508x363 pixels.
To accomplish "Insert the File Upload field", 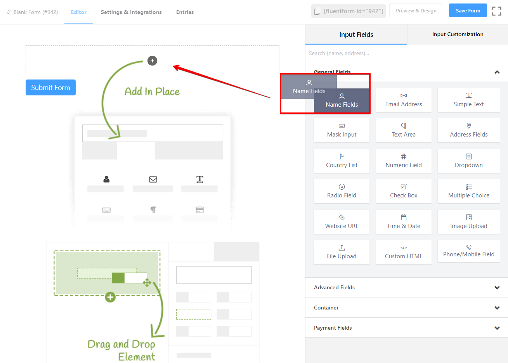I will (342, 252).
